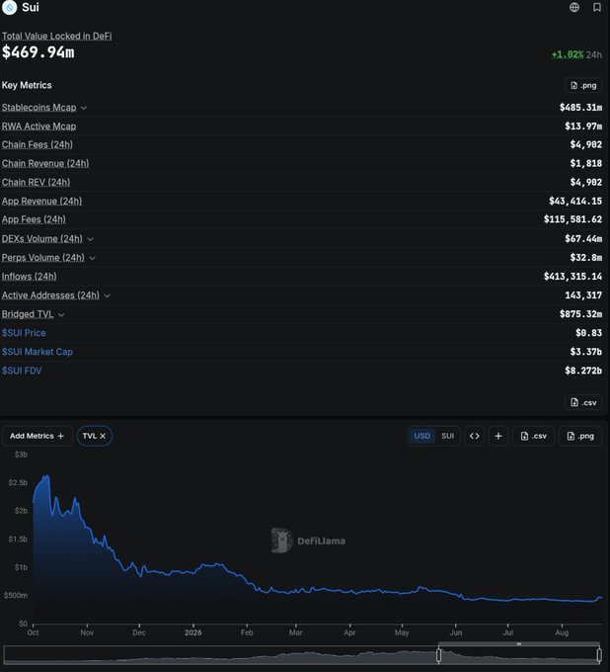Click Total Value Locked in DeFi label

[56, 36]
